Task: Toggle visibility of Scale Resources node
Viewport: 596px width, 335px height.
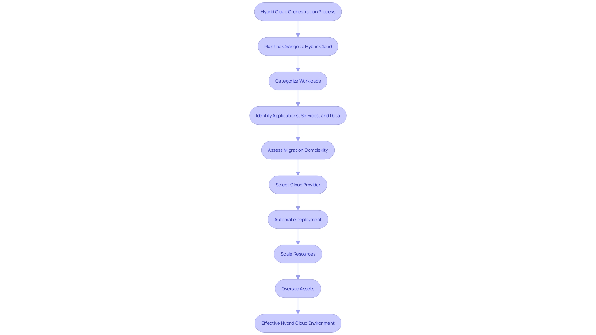Action: 298,254
